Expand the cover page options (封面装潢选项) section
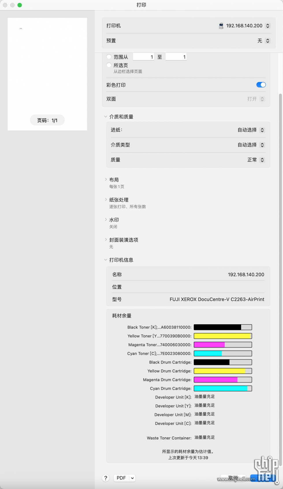Screen dimensions: 283x489 106,240
